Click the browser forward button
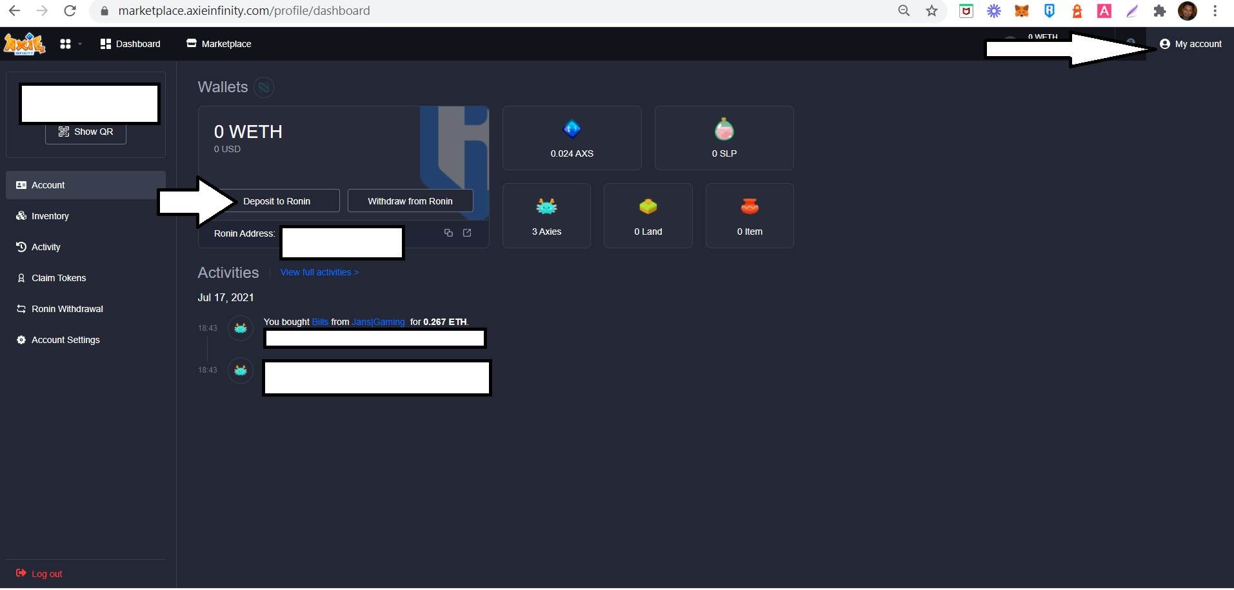This screenshot has width=1234, height=590. tap(42, 11)
